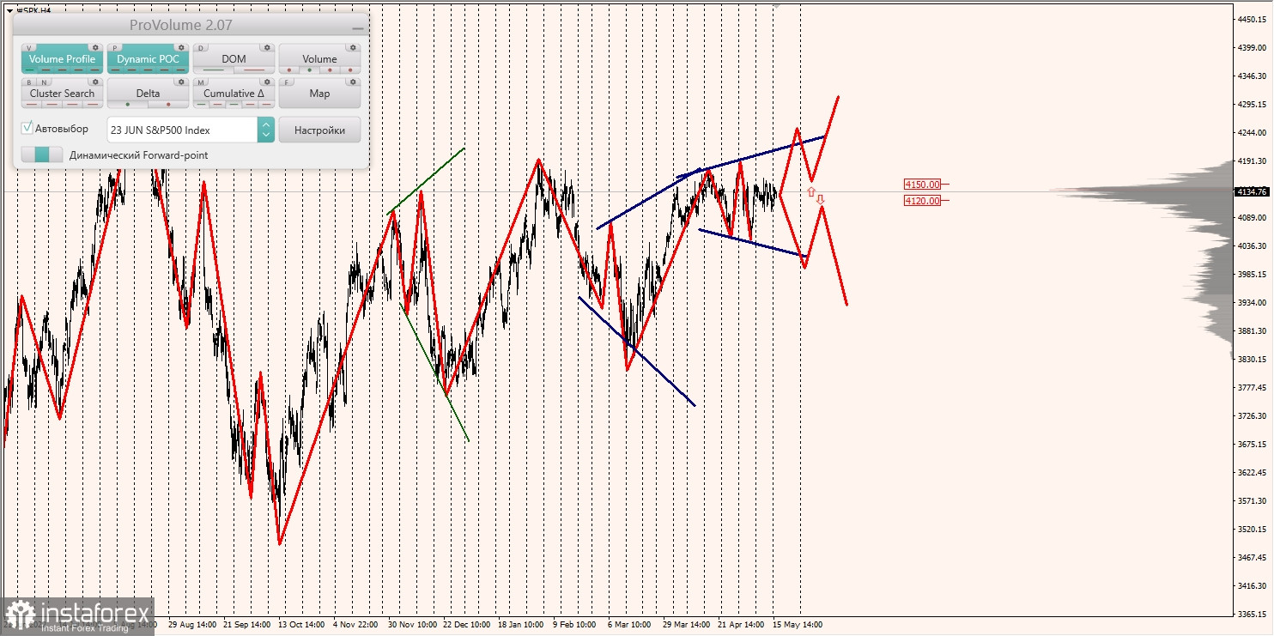Toggle the Dynamic POC indicator
Viewport: 1274px width, 636px height.
click(149, 59)
